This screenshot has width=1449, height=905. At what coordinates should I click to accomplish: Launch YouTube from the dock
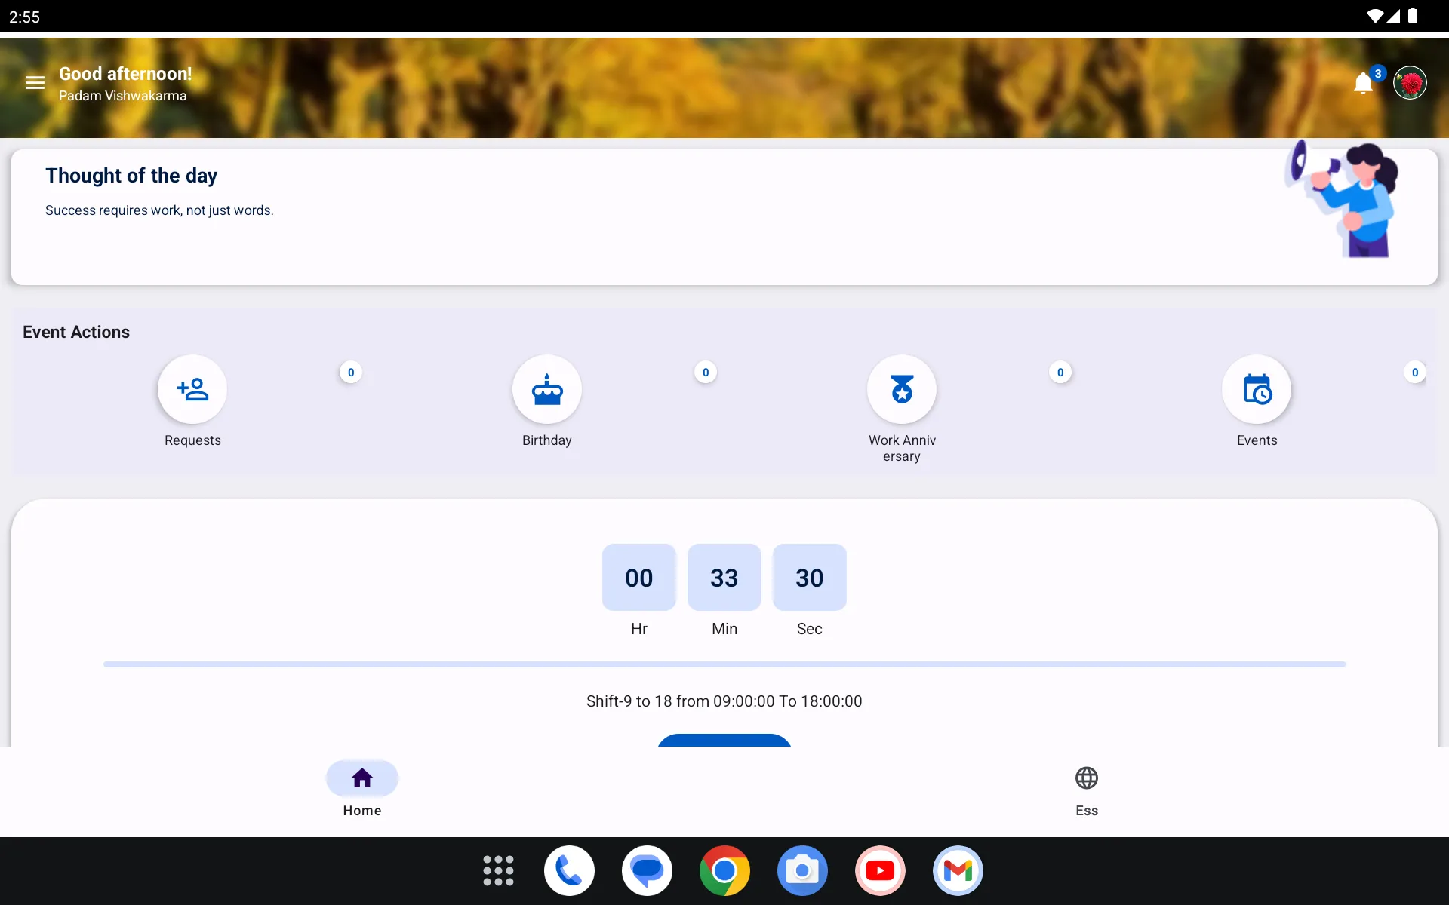pos(880,870)
